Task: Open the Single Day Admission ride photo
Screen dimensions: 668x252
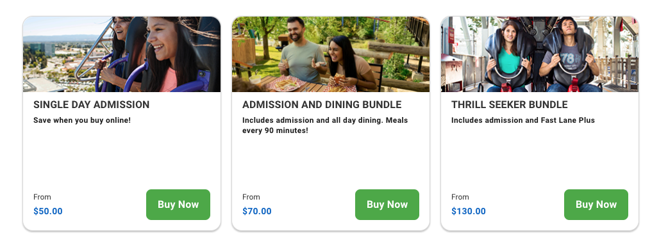Action: click(x=122, y=54)
